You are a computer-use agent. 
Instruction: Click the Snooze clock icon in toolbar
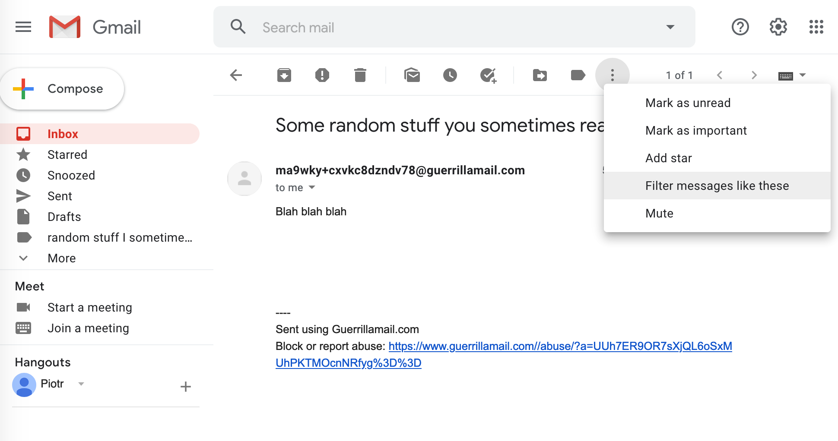click(x=450, y=75)
